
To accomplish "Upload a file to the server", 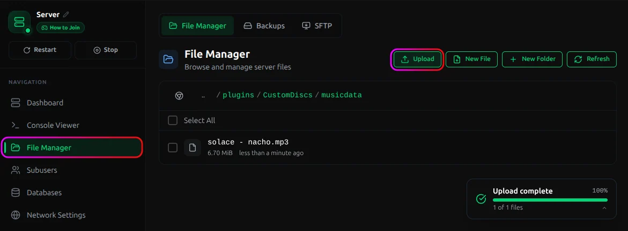I will point(417,59).
